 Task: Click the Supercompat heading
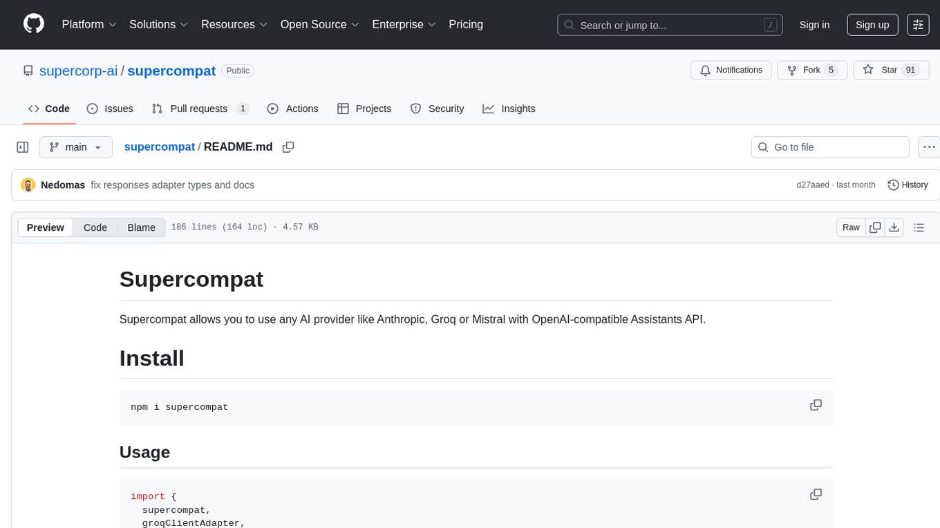coord(191,279)
